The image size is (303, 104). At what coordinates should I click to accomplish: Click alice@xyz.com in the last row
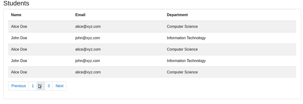click(88, 72)
